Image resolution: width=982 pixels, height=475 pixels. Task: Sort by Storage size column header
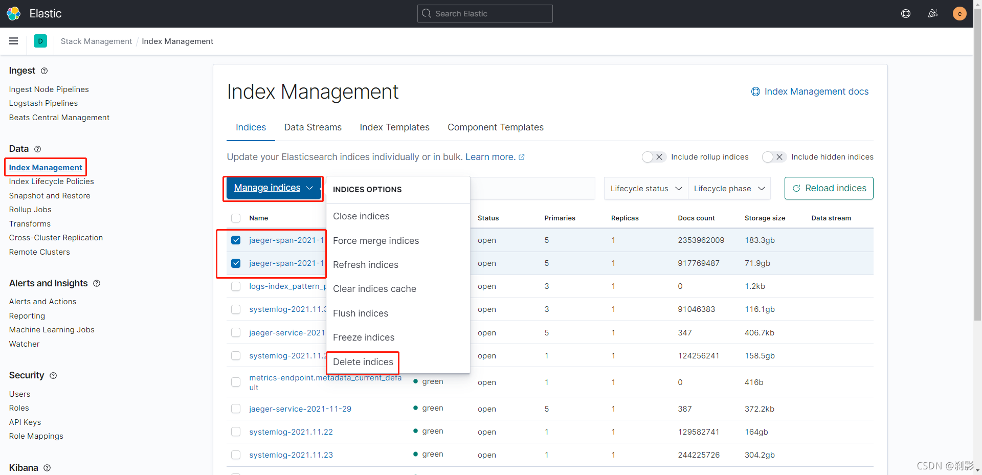pos(765,218)
